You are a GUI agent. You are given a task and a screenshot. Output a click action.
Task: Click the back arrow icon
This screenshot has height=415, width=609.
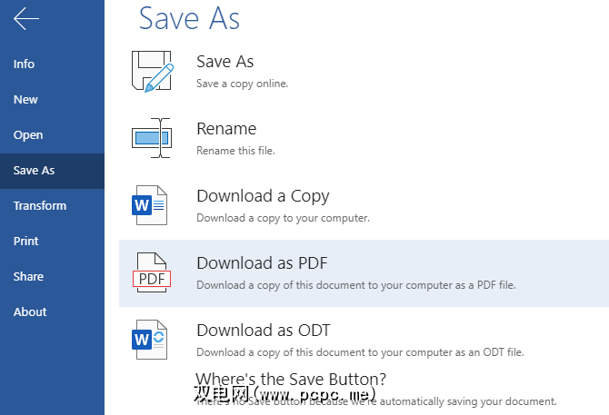26,20
